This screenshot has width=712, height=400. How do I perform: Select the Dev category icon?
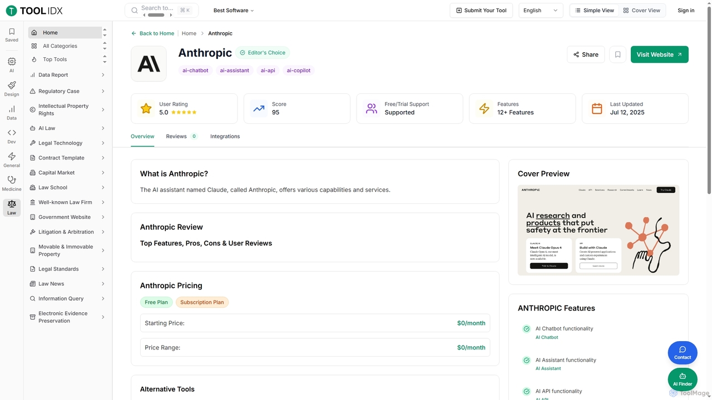(x=12, y=132)
